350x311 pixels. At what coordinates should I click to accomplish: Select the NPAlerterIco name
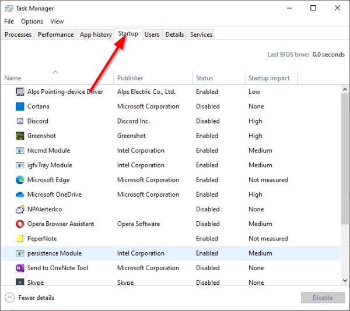(x=45, y=209)
